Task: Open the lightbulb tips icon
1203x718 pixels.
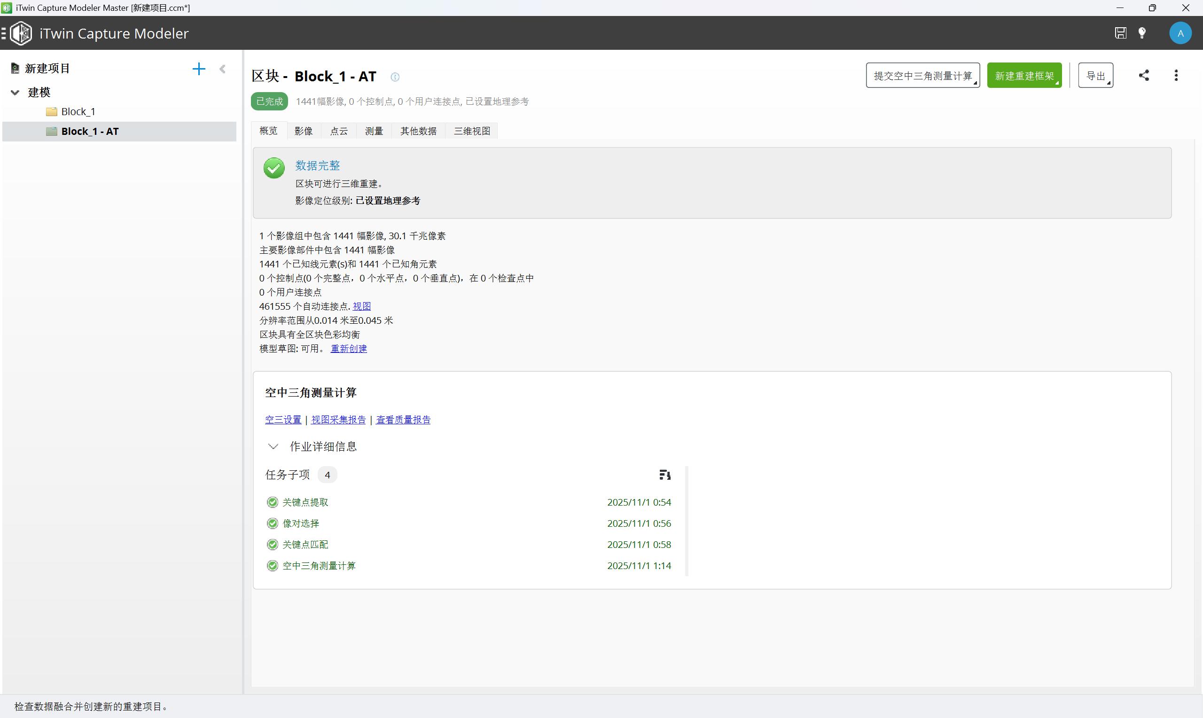Action: [x=1142, y=33]
